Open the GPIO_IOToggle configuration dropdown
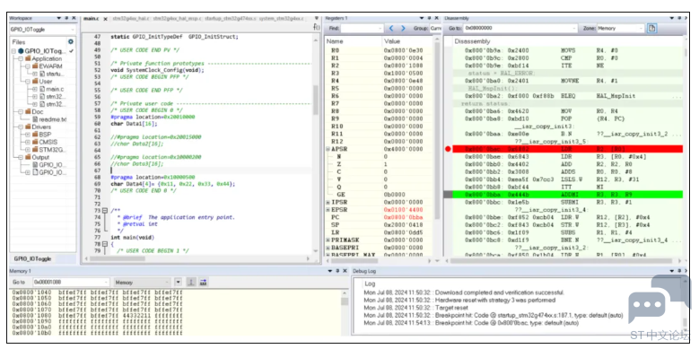Screen dimensions: 699x349 click(42, 30)
